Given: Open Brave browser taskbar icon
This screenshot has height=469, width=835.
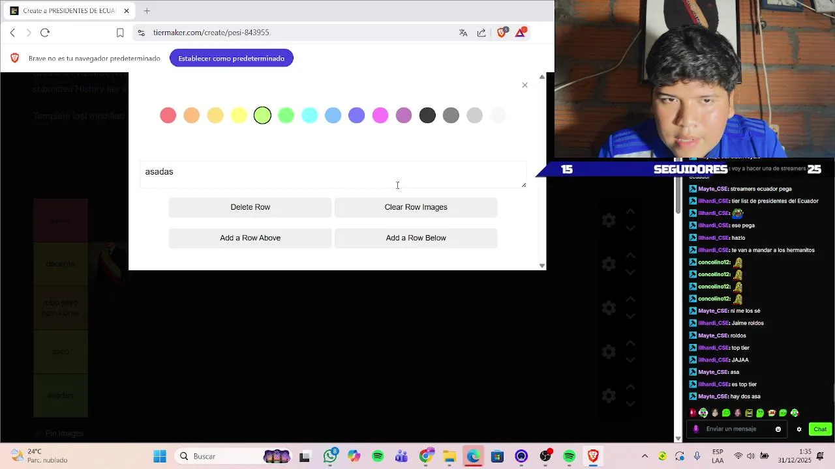Looking at the screenshot, I should click(x=593, y=456).
